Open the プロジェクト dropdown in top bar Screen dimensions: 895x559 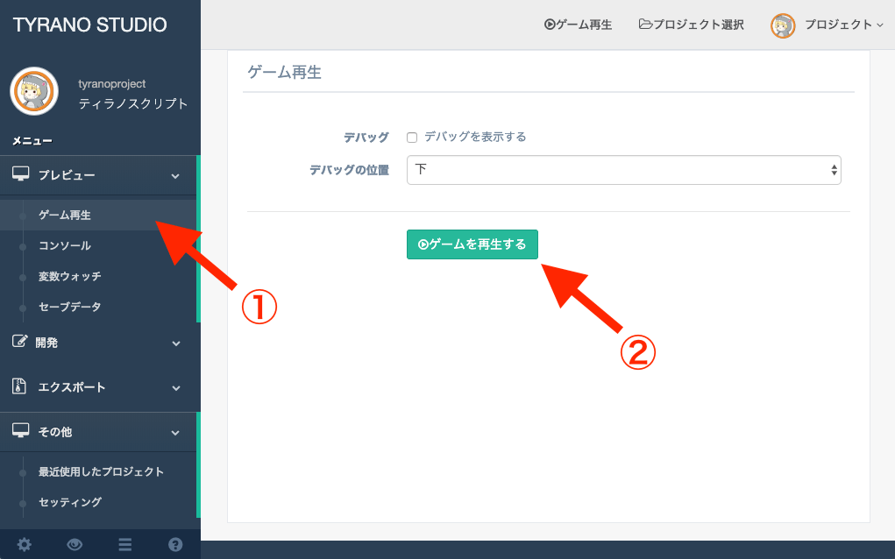[843, 25]
